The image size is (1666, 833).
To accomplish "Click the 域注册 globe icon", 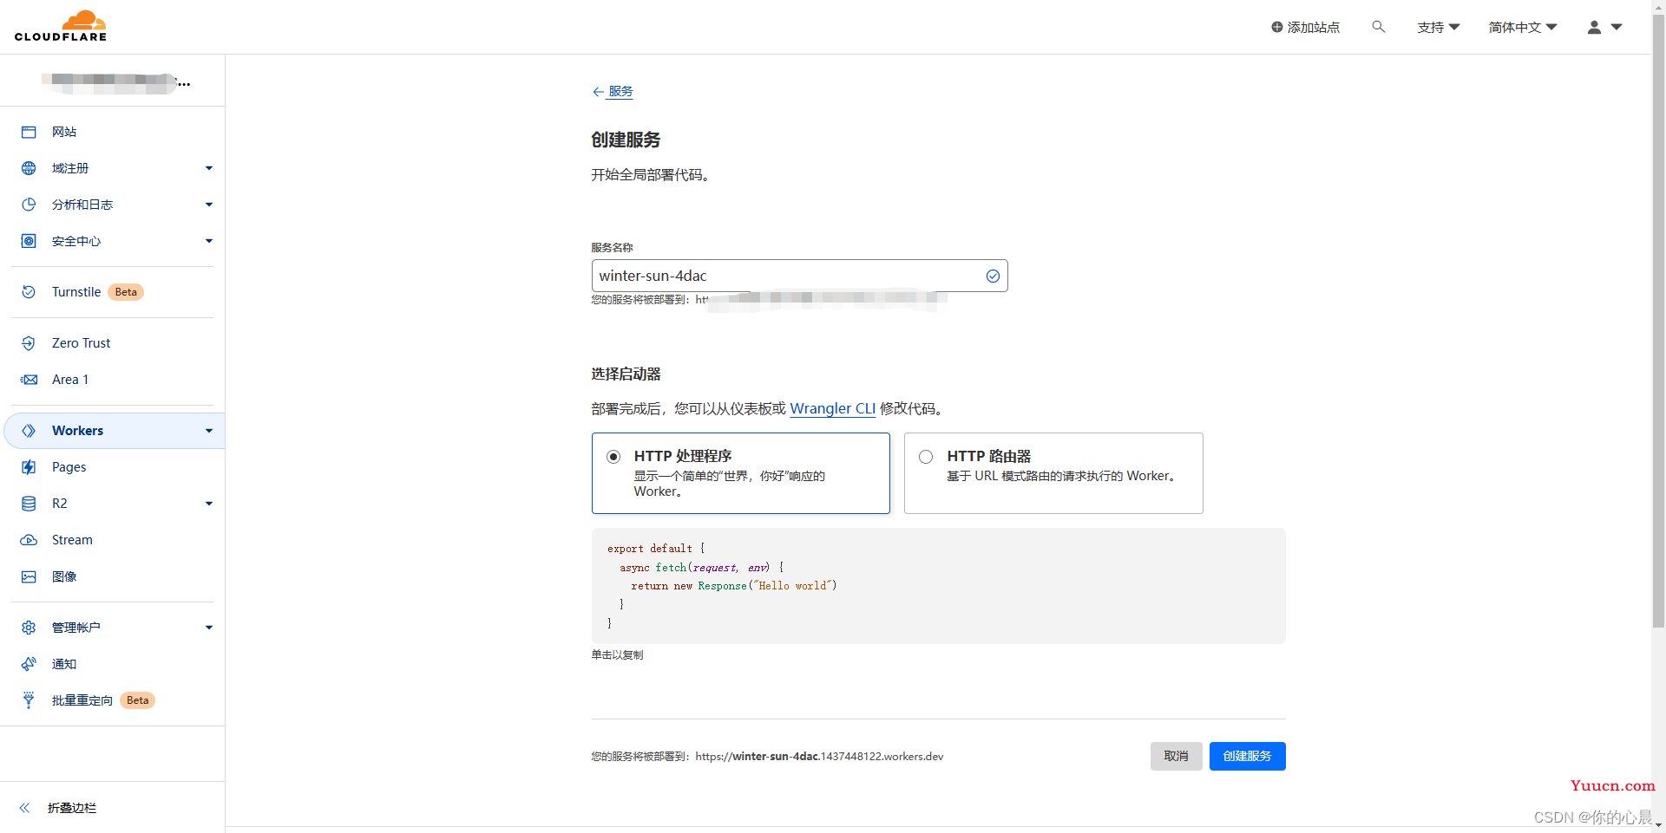I will [x=29, y=168].
